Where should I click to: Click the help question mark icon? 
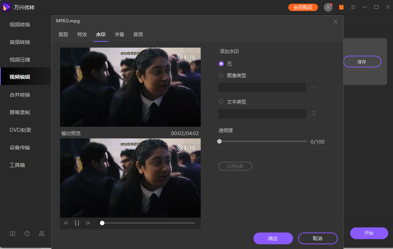[x=27, y=234]
